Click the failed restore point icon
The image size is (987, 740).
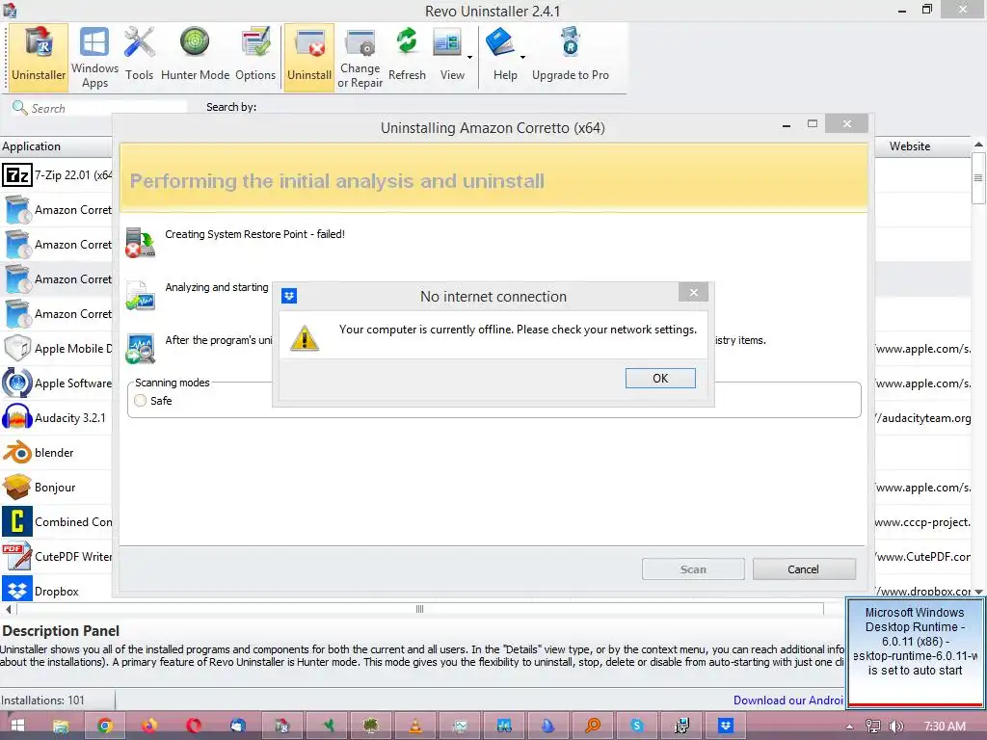click(x=141, y=243)
